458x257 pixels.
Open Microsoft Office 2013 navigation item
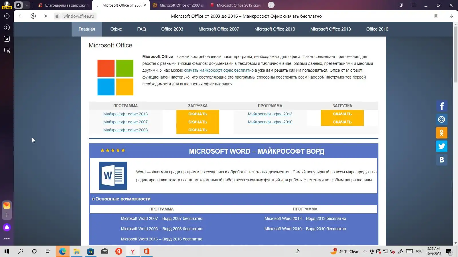tap(331, 29)
